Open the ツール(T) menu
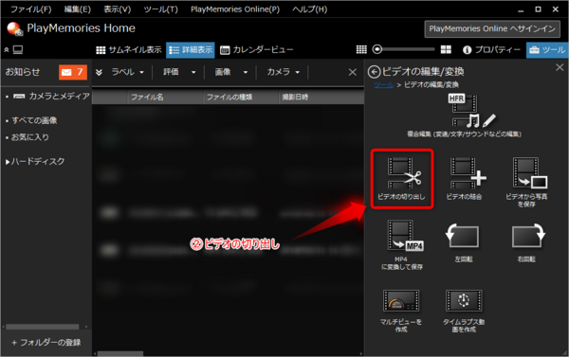Screen dimensions: 569x357 (161, 9)
